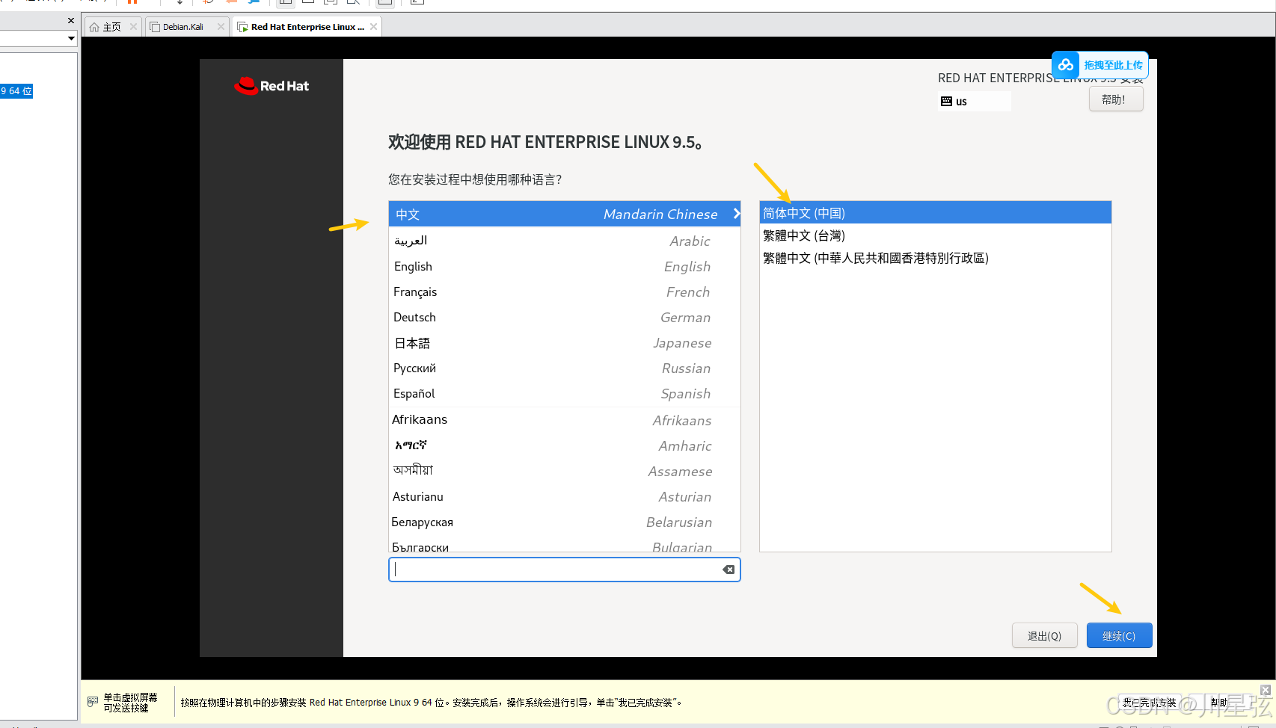Screen dimensions: 1276x728
Task: Select the 中文 Mandarin Chinese row
Action: [x=565, y=214]
